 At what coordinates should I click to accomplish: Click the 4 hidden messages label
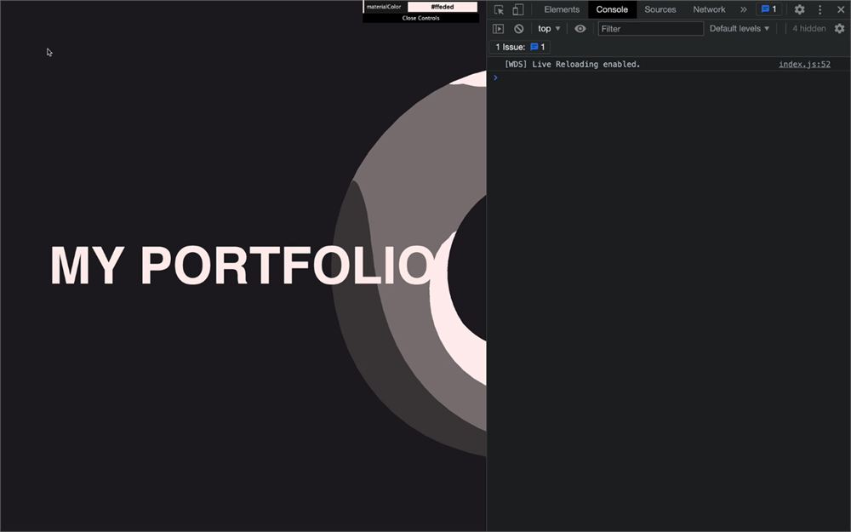tap(808, 29)
